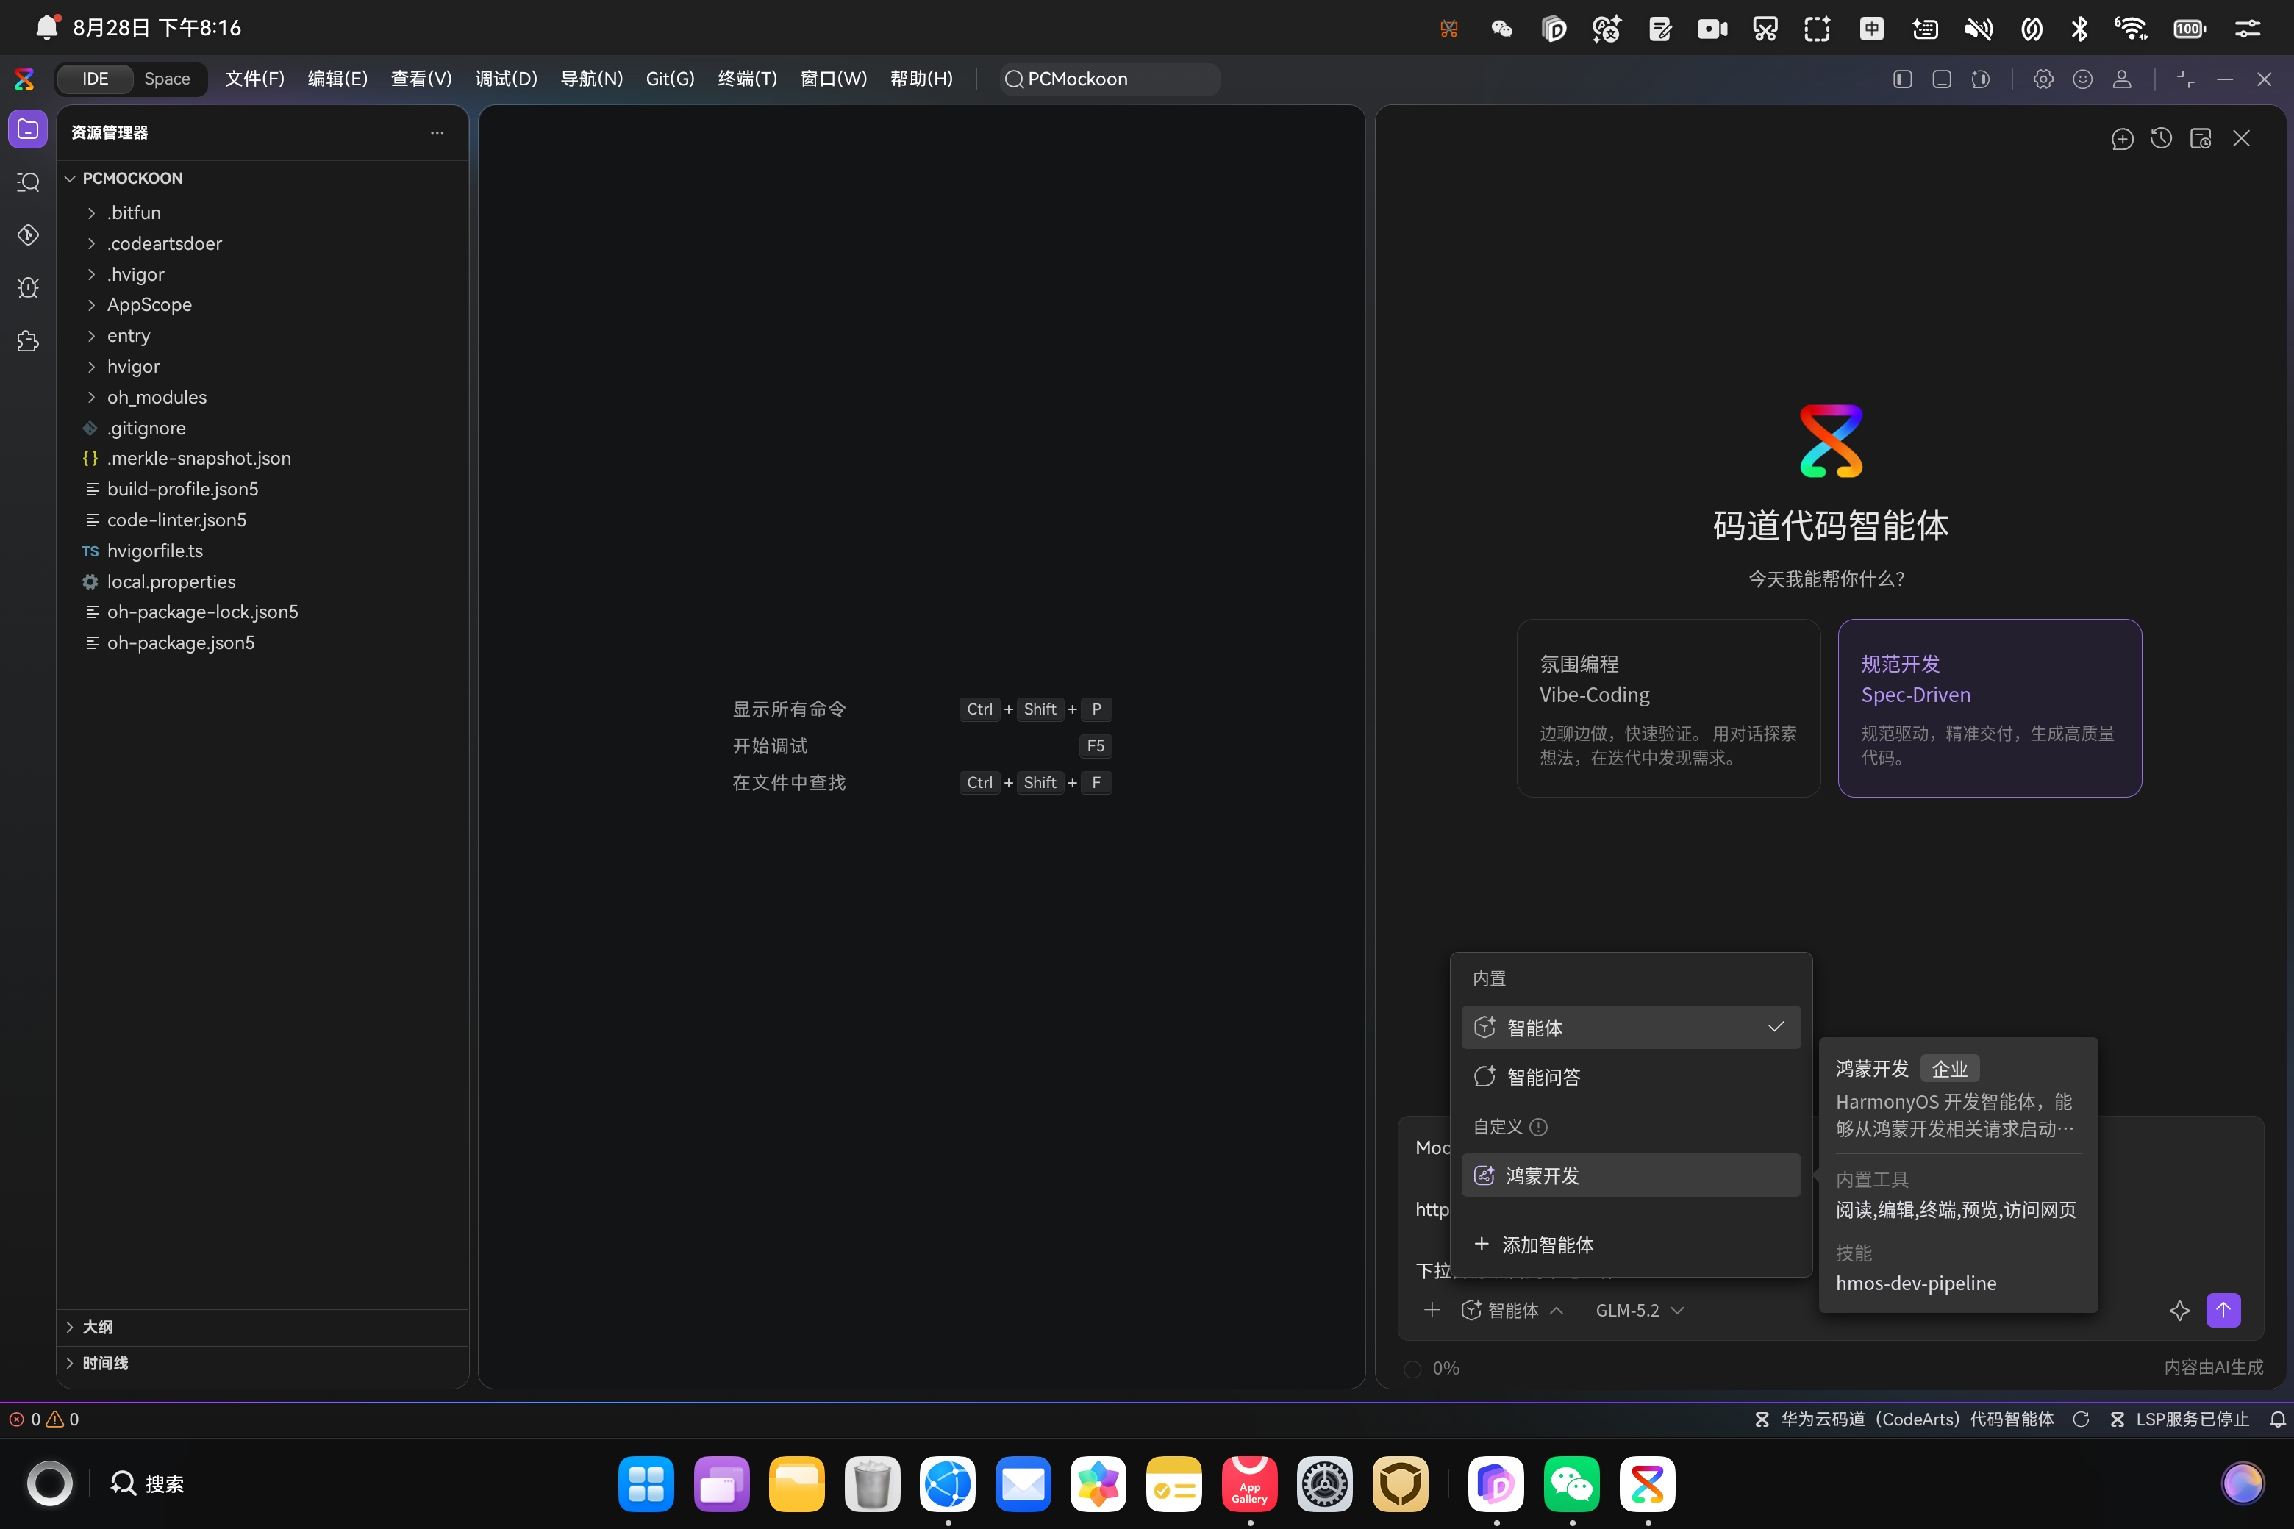Toggle the left sidebar layout icon

pos(1902,79)
